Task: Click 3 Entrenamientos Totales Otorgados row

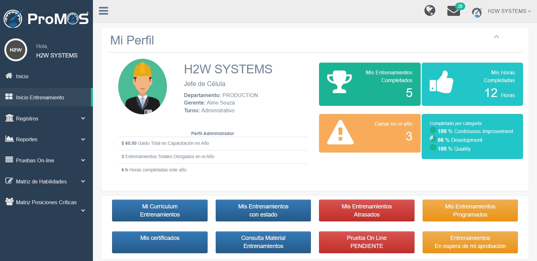Action: pos(212,157)
